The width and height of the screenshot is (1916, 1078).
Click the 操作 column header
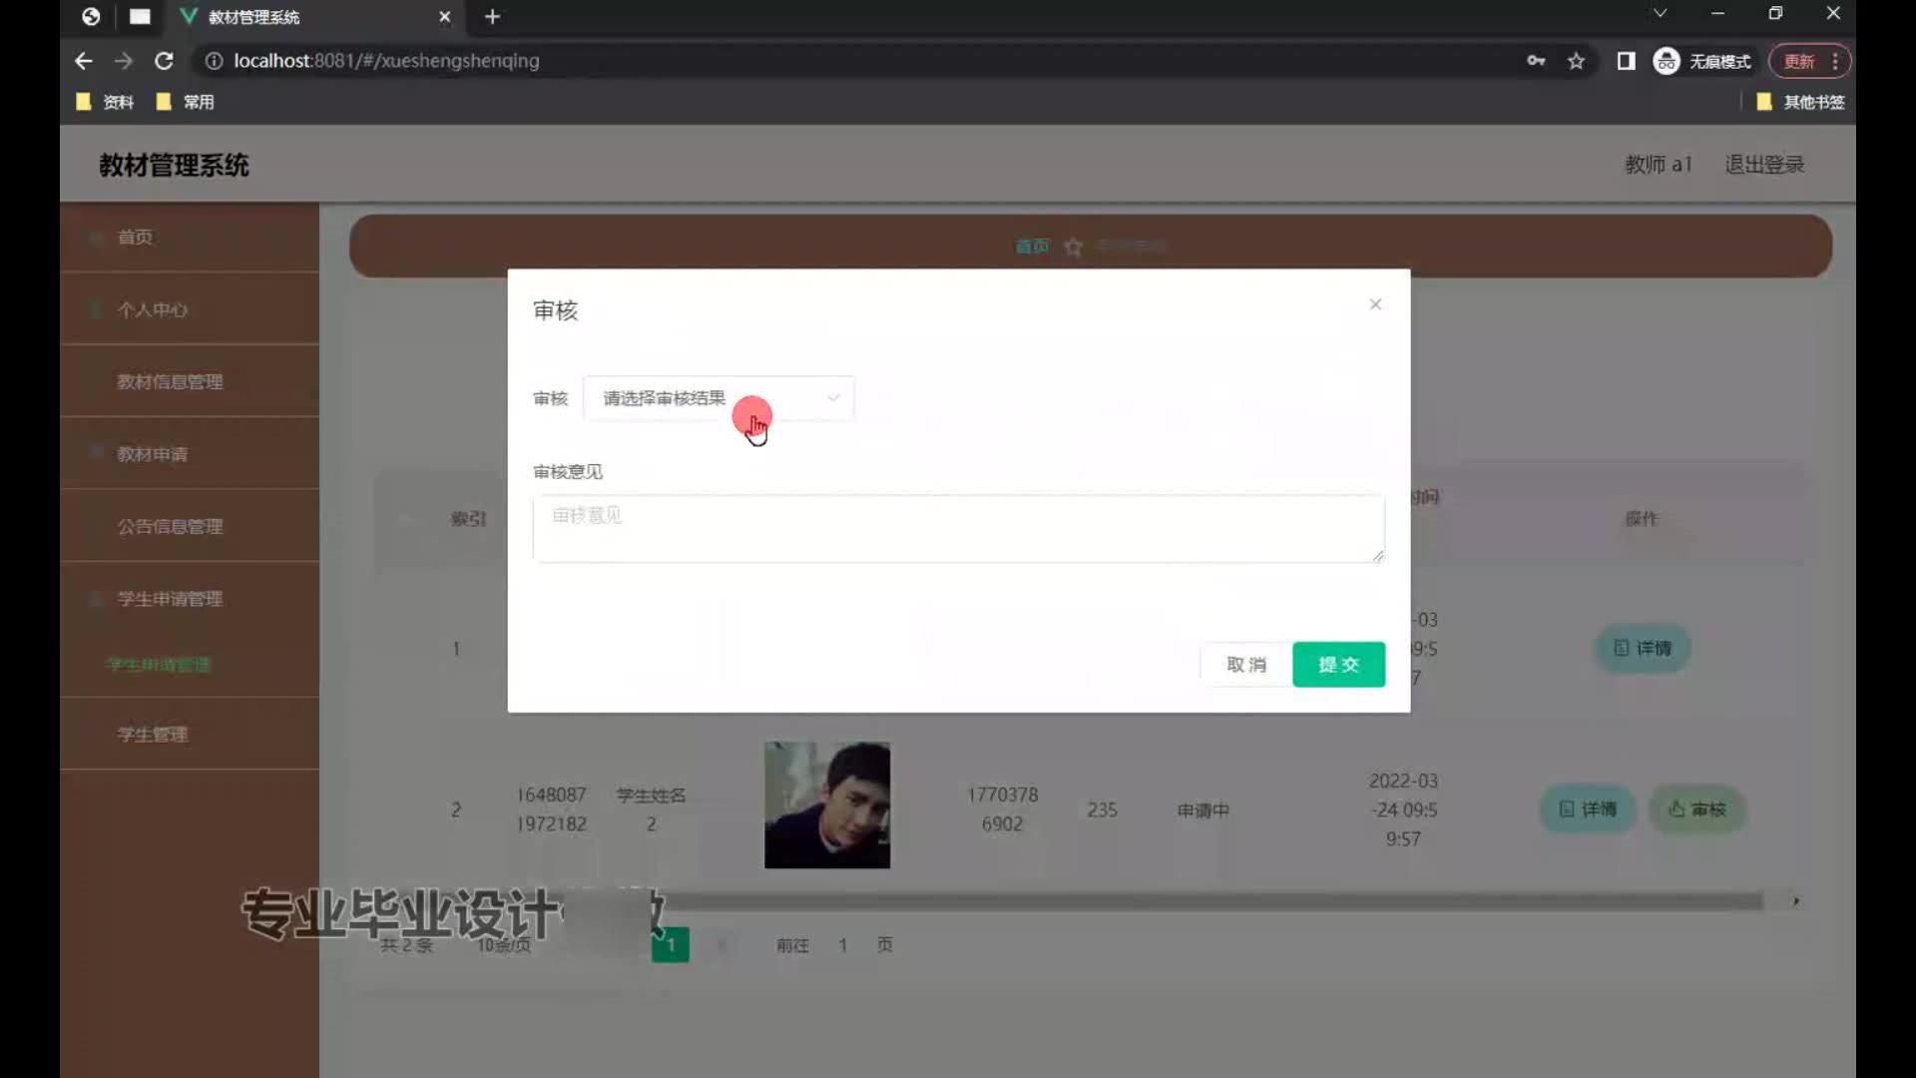(x=1642, y=519)
